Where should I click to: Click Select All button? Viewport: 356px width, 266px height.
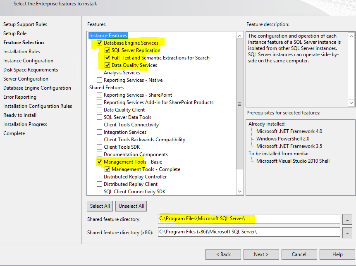(100, 206)
